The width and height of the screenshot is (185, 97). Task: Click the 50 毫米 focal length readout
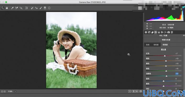(x=170, y=28)
